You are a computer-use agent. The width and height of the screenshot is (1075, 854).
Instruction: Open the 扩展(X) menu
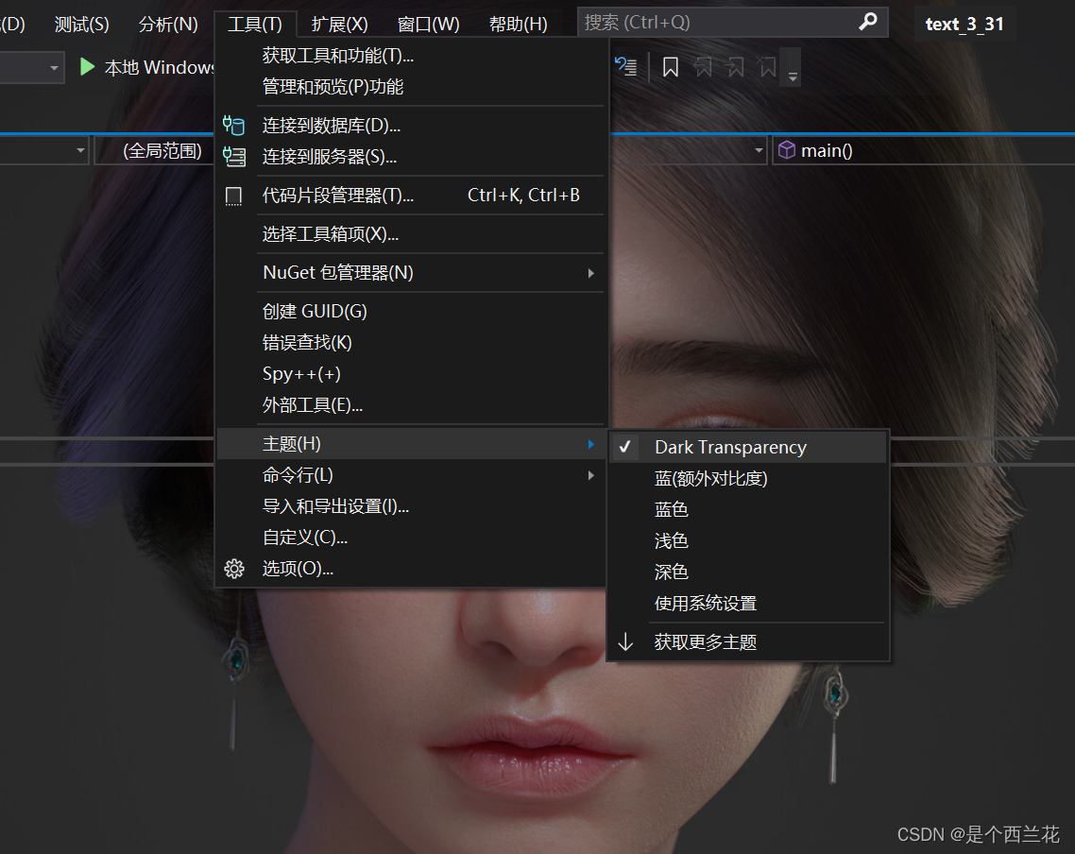[338, 24]
